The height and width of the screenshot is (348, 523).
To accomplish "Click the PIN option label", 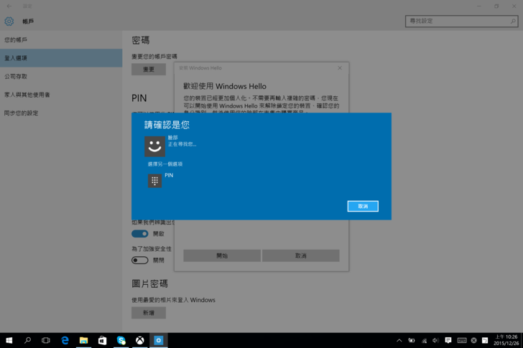I will click(169, 175).
